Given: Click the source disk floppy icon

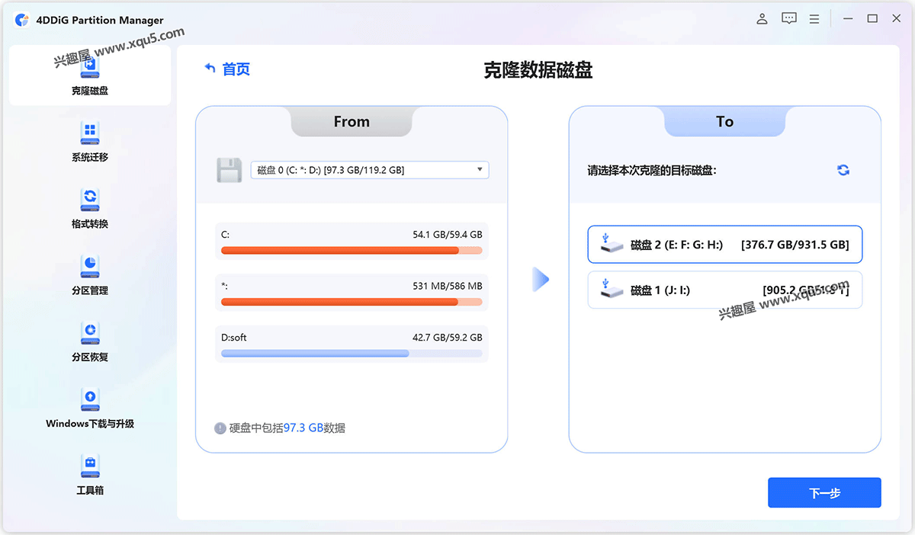Looking at the screenshot, I should tap(229, 170).
